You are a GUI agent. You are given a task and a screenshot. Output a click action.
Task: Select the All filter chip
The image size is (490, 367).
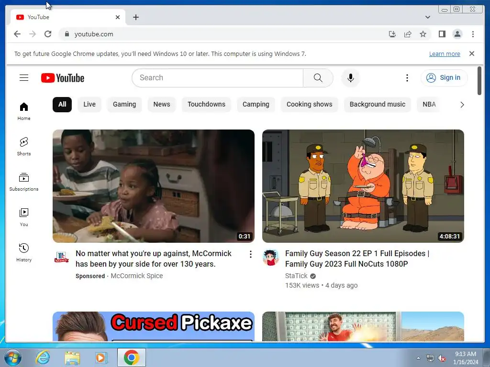62,104
